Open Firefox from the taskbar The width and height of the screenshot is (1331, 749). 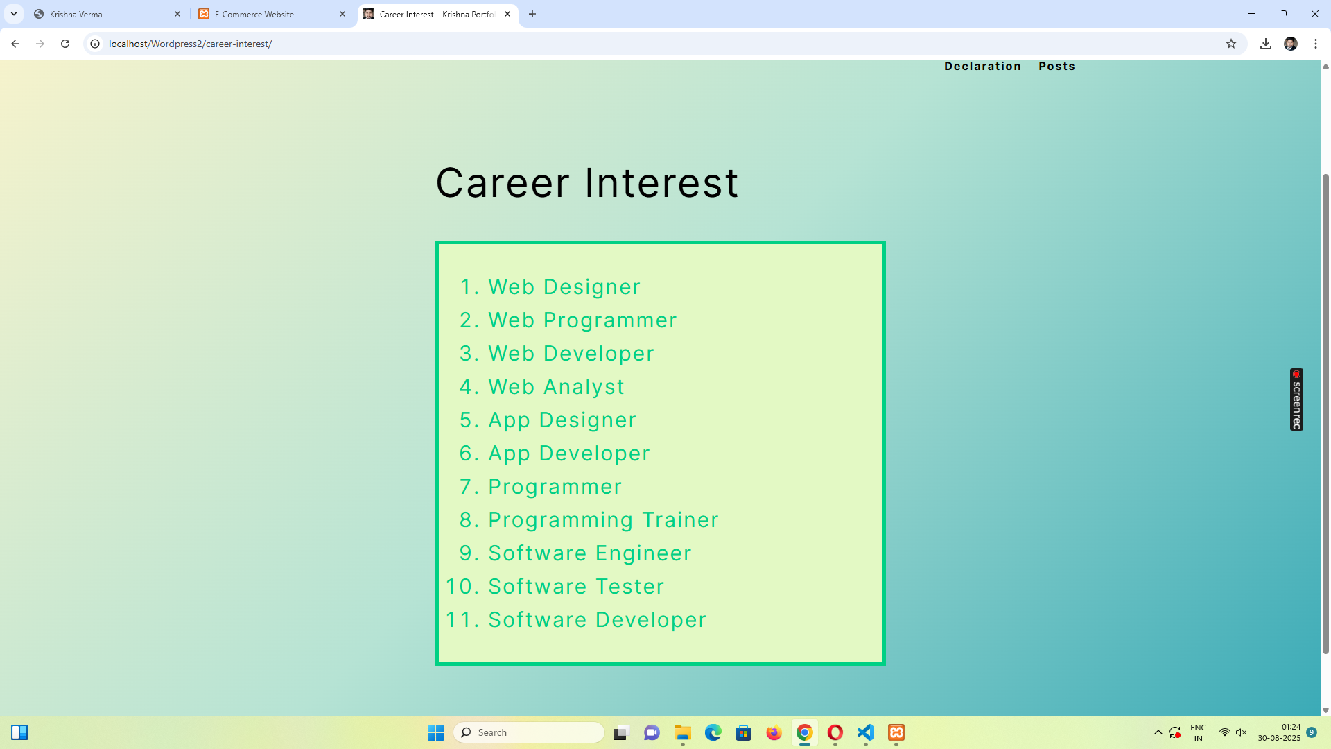(x=774, y=732)
